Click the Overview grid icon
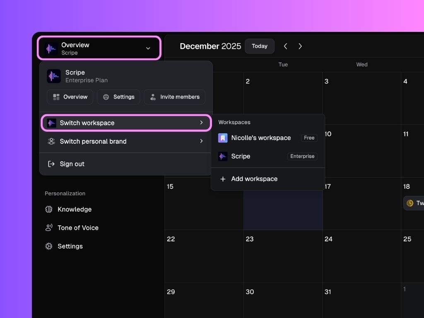Viewport: 424px width, 318px height. (x=56, y=97)
